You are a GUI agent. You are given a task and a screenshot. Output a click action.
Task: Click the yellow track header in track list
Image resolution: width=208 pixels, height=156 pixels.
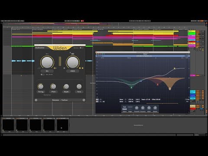tap(192, 31)
